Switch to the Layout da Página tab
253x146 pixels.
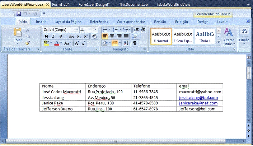pyautogui.click(x=68, y=22)
